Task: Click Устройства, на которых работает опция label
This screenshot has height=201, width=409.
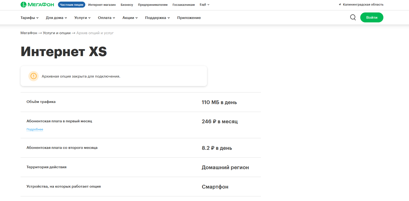Action: [64, 187]
